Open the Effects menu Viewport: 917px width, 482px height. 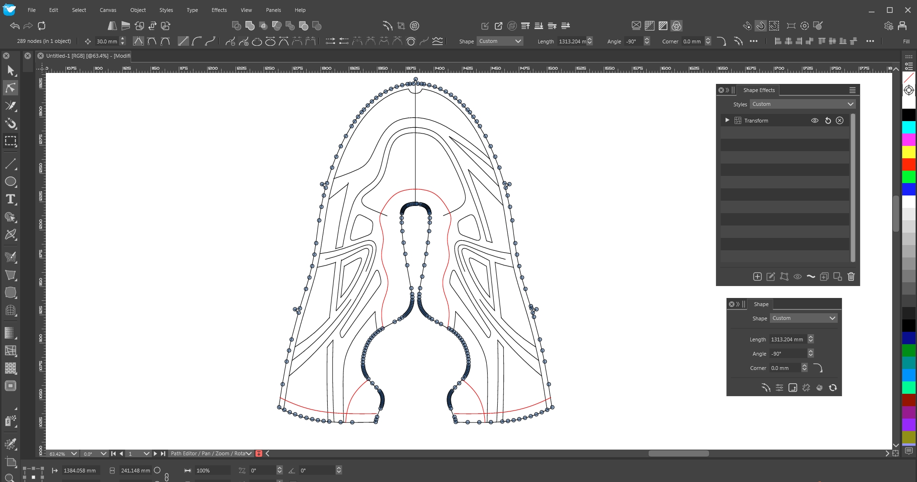[x=219, y=10]
